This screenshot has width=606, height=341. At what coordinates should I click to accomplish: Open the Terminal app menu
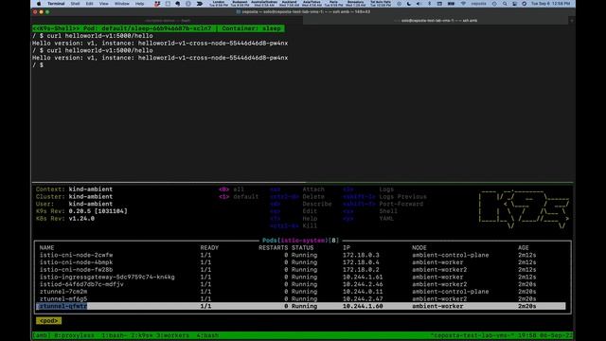tap(56, 4)
